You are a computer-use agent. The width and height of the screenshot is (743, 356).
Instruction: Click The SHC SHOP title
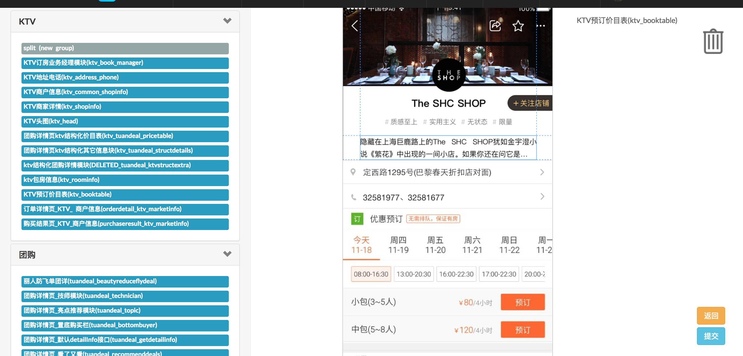click(x=448, y=104)
